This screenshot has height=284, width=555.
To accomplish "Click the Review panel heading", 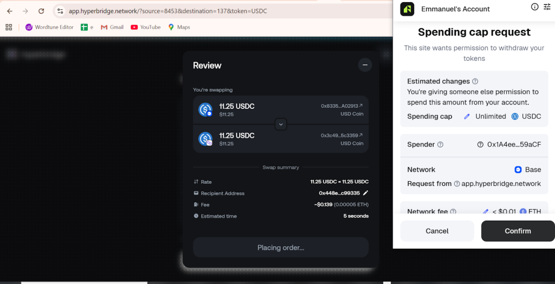I will tap(207, 66).
